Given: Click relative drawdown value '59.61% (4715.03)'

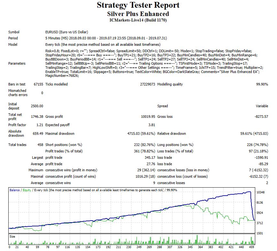Looking at the screenshot, I should coord(254,134).
